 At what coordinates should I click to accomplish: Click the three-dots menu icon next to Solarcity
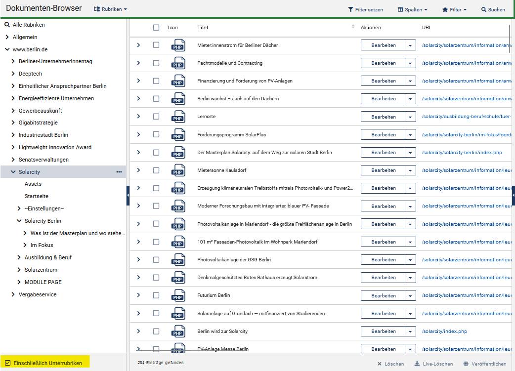tap(119, 172)
